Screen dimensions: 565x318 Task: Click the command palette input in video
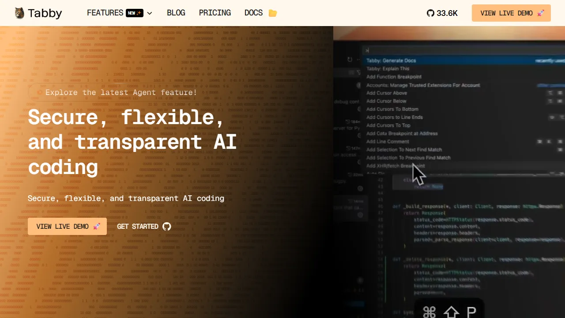tap(463, 50)
